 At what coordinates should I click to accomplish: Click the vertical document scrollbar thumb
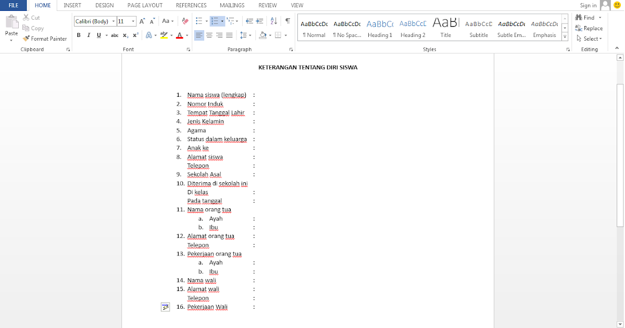click(620, 155)
